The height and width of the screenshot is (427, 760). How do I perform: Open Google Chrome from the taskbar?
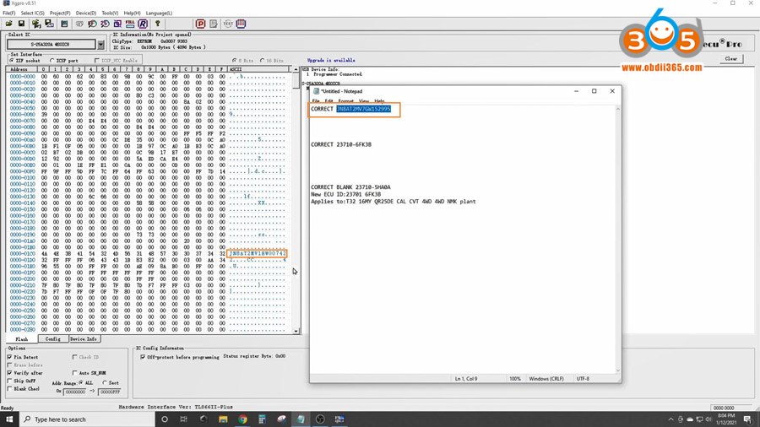[242, 419]
